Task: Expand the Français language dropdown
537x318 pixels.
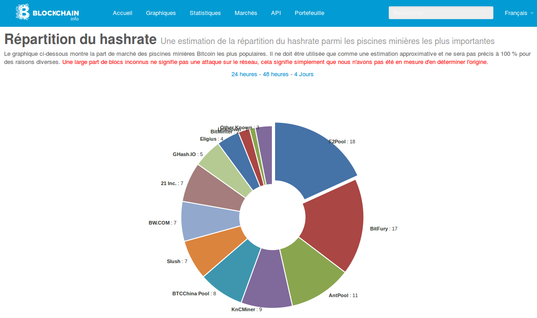Action: point(519,13)
